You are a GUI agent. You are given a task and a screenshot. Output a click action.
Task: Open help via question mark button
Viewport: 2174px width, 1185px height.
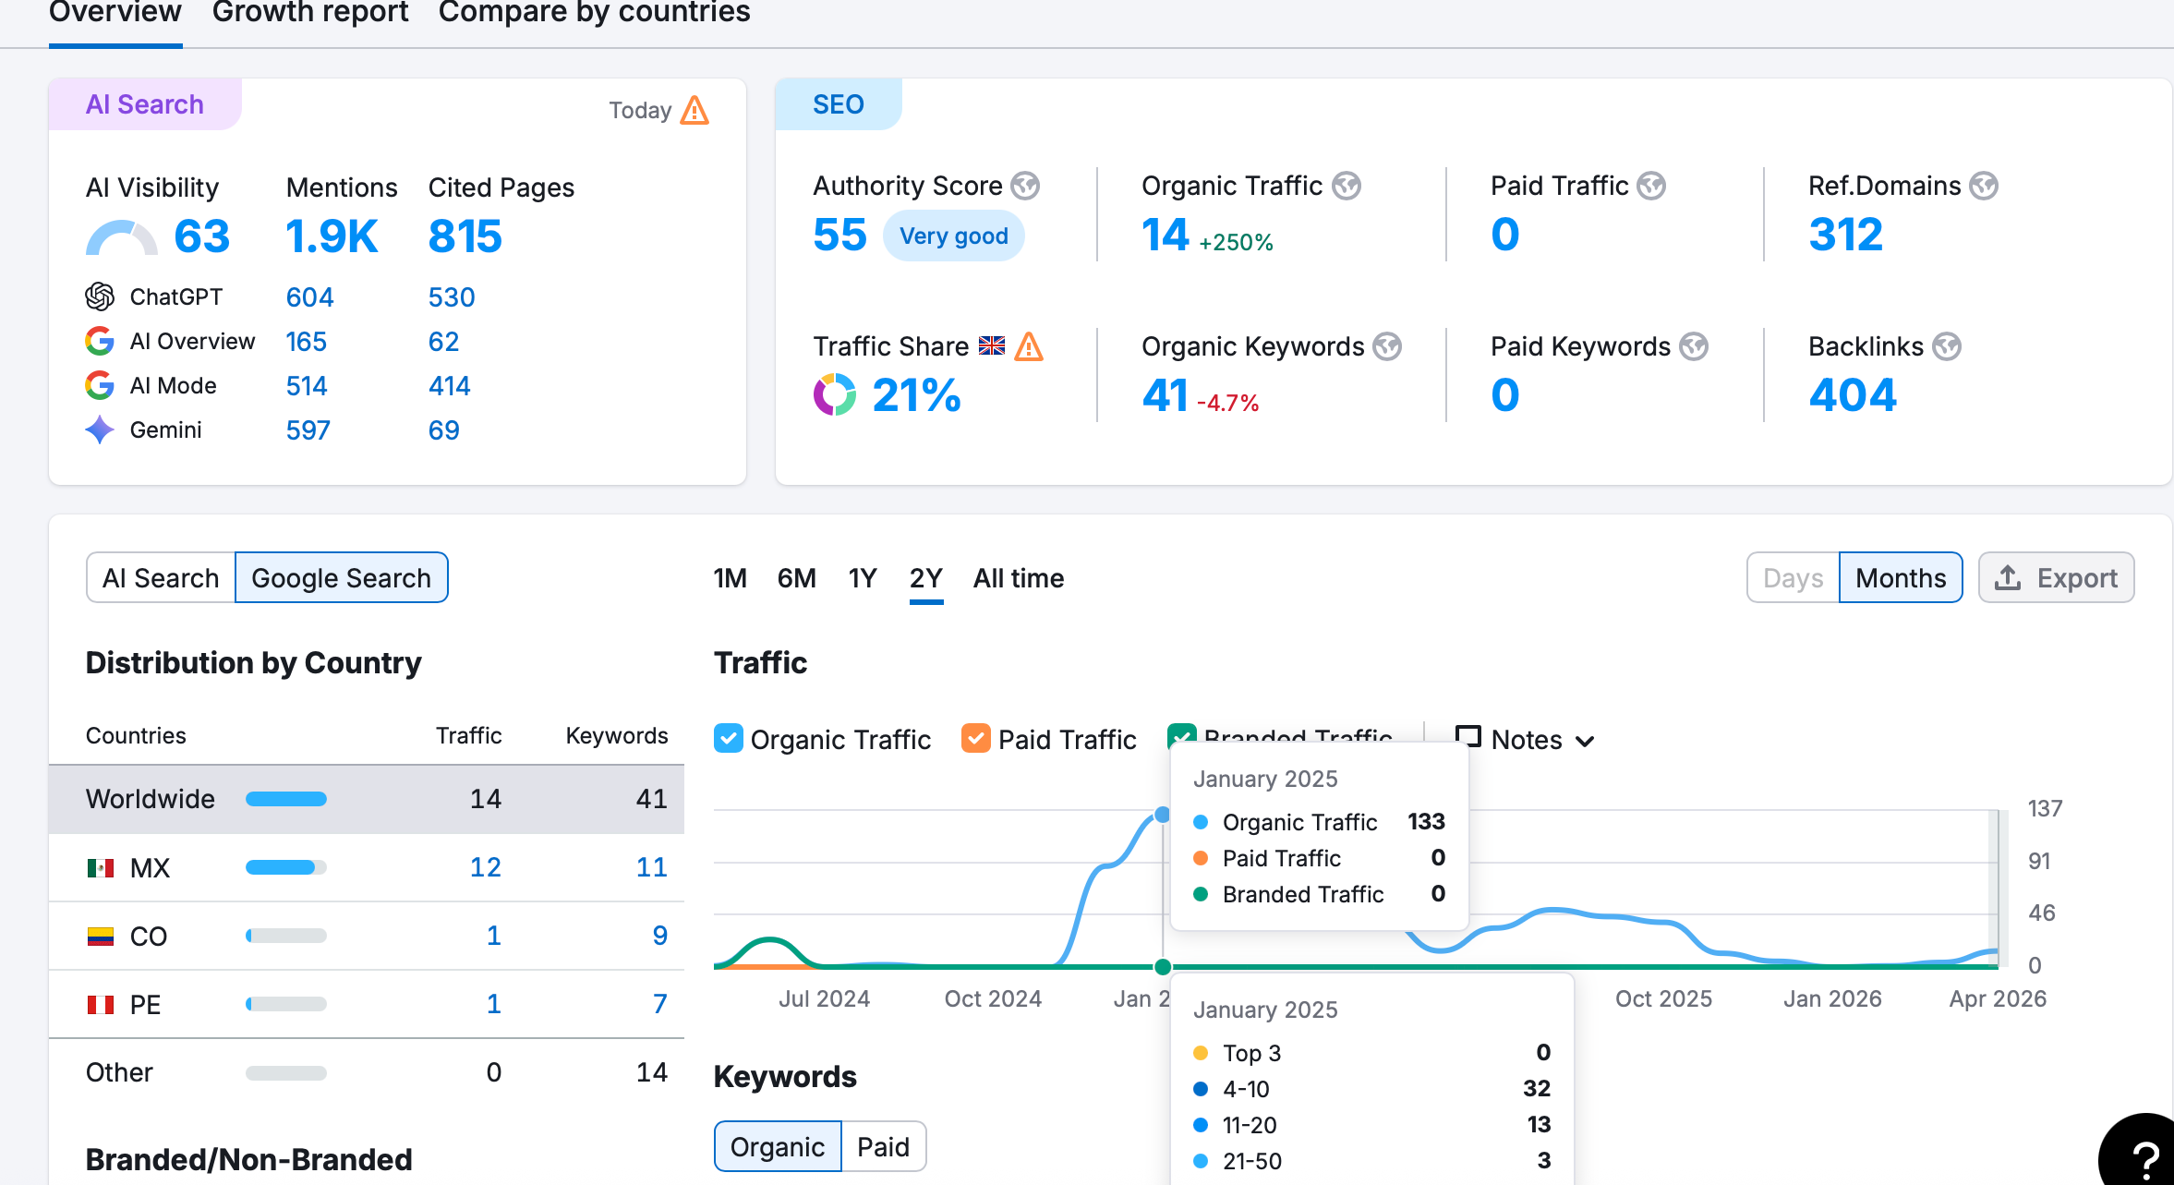(x=2143, y=1155)
